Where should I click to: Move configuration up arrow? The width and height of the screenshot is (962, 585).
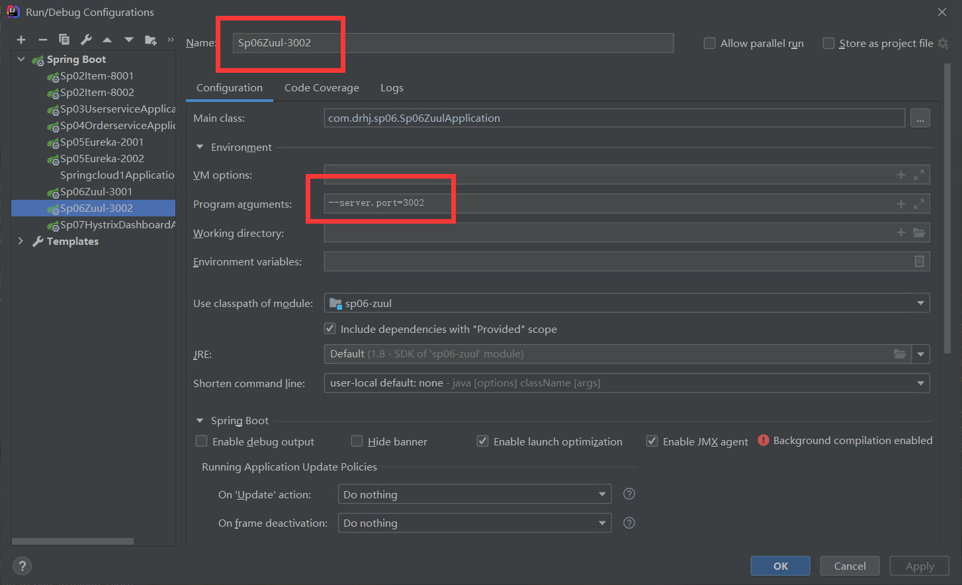[x=107, y=40]
